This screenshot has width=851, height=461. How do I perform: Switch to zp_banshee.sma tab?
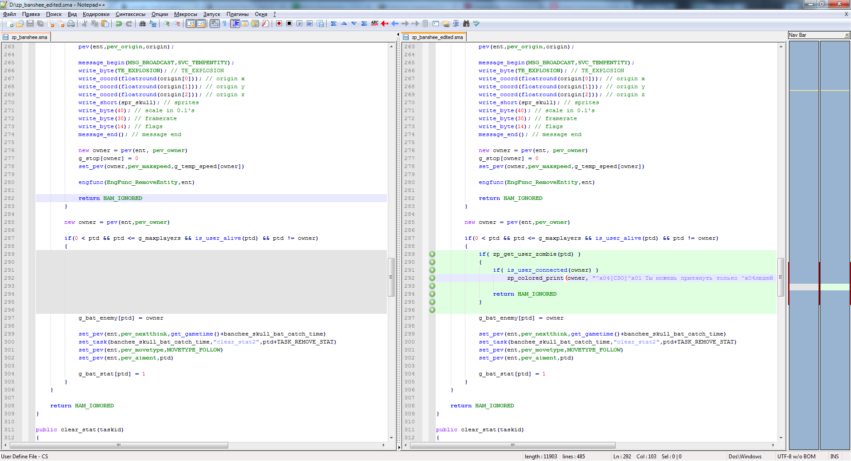26,37
